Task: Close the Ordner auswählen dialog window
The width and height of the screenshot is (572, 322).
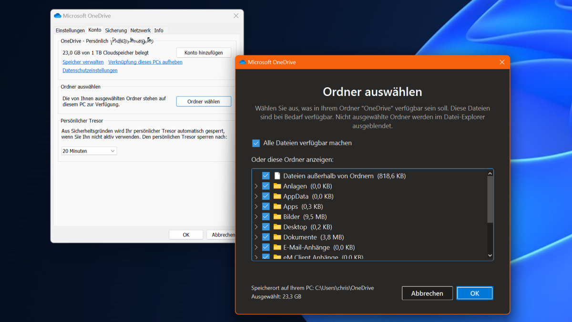Action: (x=502, y=62)
